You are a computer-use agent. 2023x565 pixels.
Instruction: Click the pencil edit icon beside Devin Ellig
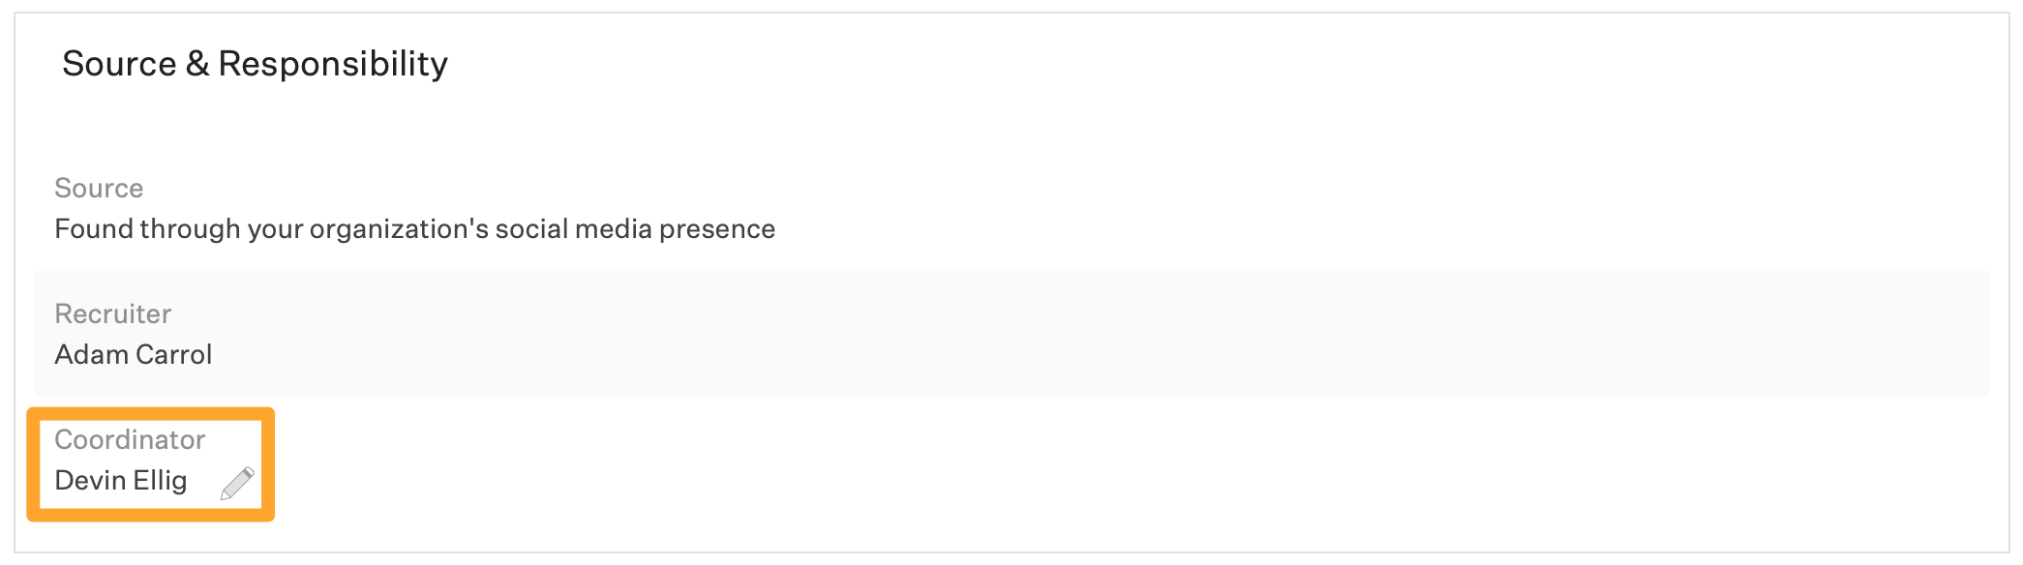tap(237, 483)
